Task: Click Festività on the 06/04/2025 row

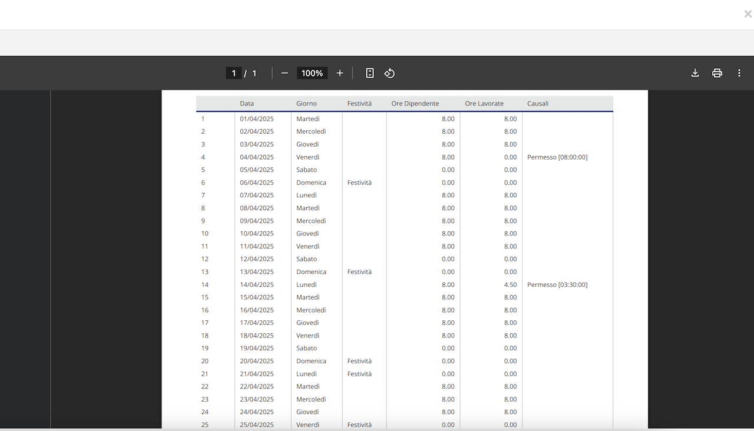Action: click(359, 183)
